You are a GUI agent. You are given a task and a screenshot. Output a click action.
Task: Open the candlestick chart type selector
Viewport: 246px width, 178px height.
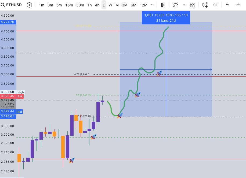point(163,5)
